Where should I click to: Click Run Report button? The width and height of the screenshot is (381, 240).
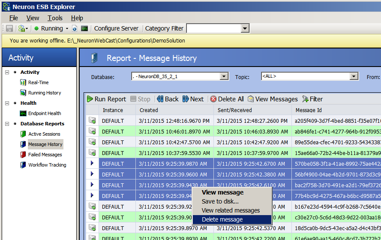pyautogui.click(x=107, y=99)
